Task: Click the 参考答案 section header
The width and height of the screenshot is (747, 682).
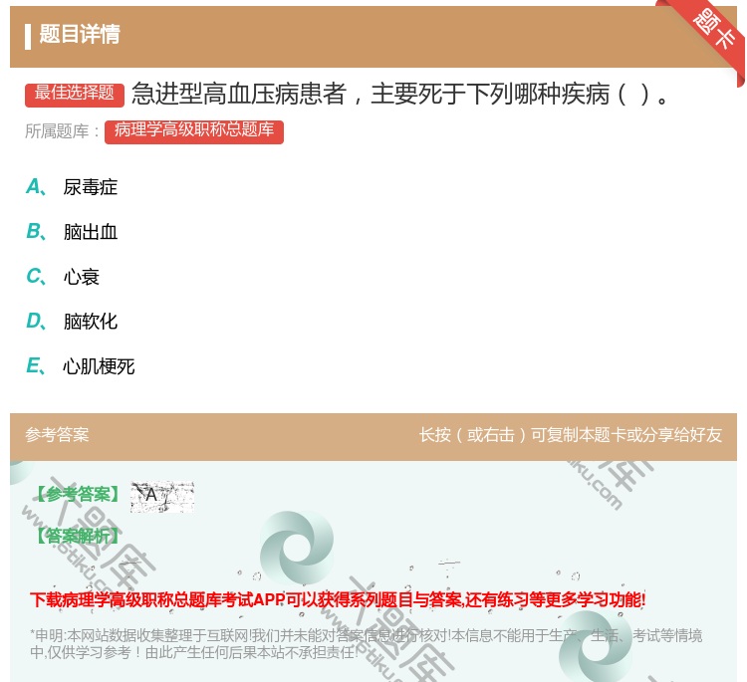Action: (57, 434)
